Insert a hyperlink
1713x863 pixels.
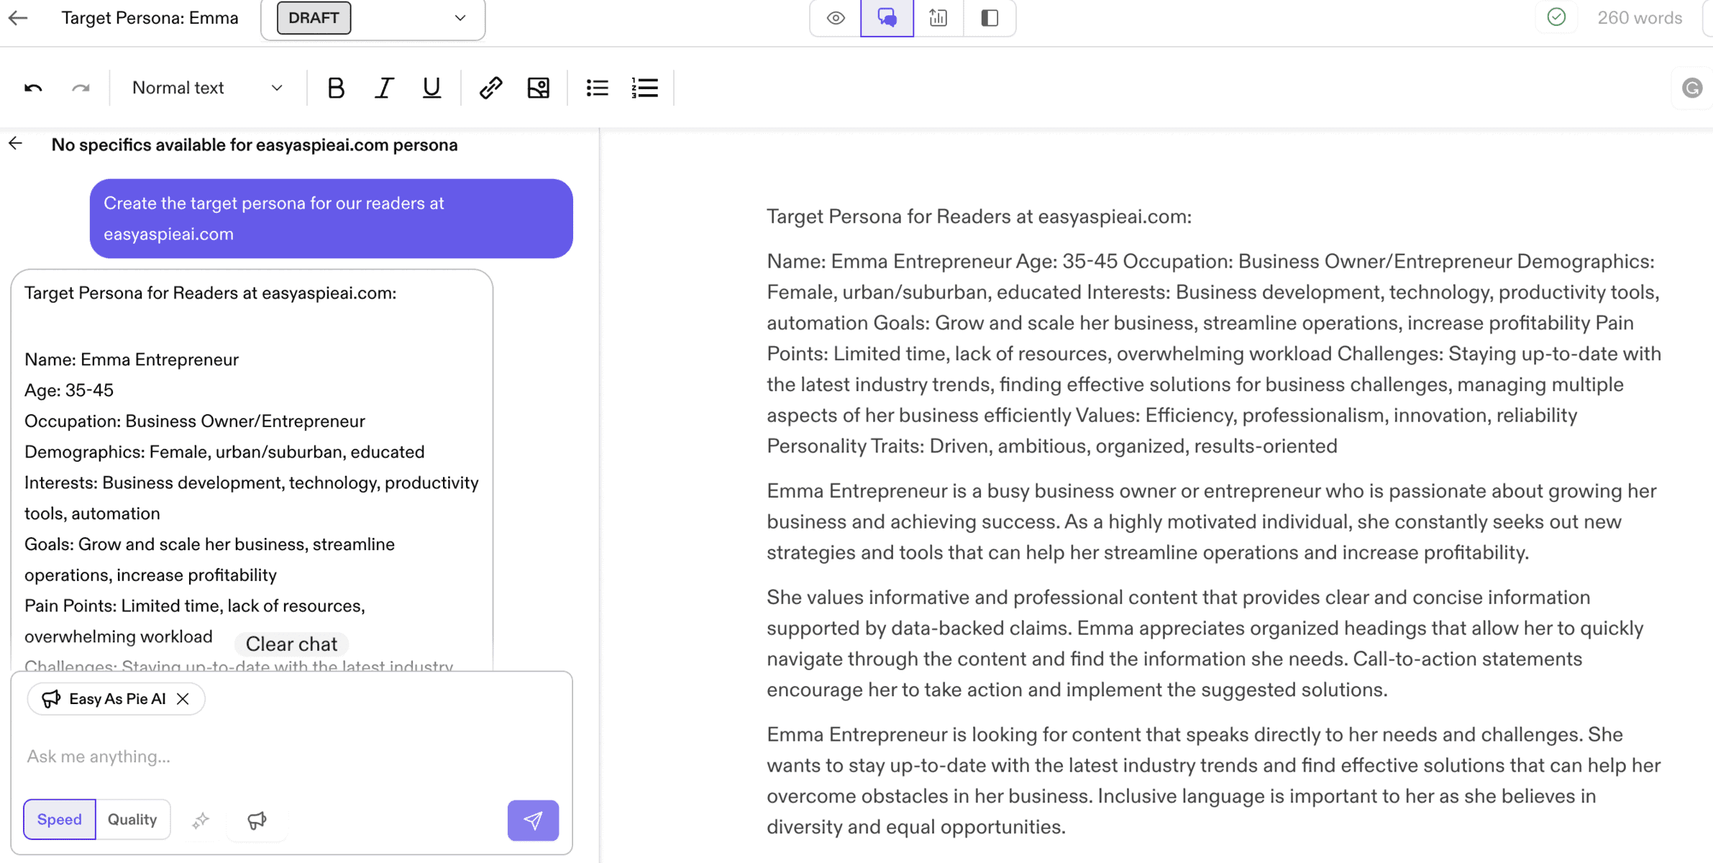pyautogui.click(x=490, y=88)
